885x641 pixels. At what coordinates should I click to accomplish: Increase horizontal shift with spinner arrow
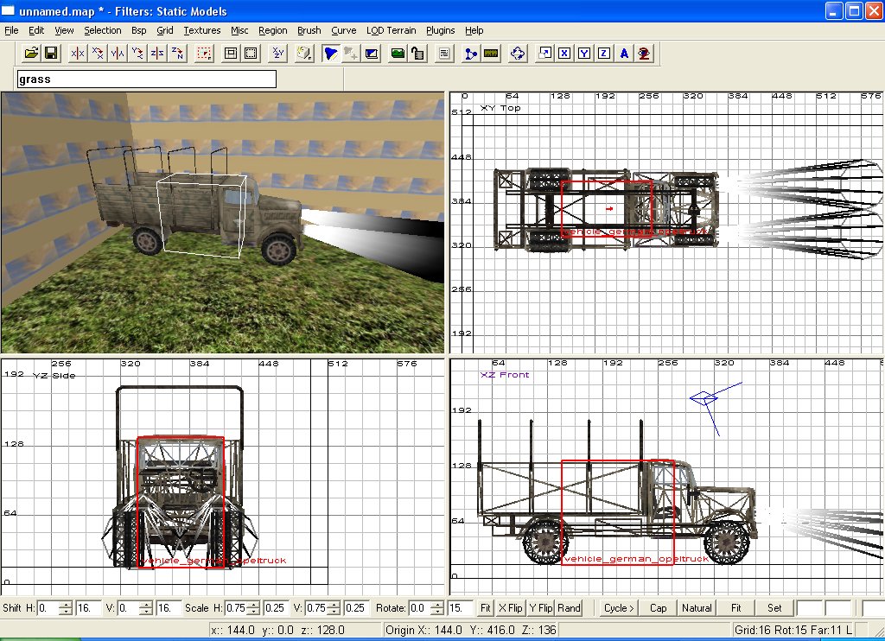pos(66,604)
